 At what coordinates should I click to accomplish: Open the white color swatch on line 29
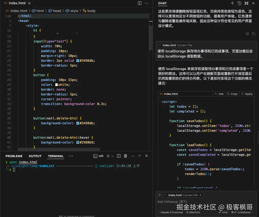[x=56, y=85]
